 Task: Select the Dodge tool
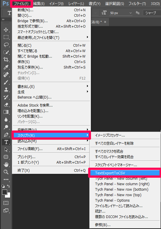6,127
